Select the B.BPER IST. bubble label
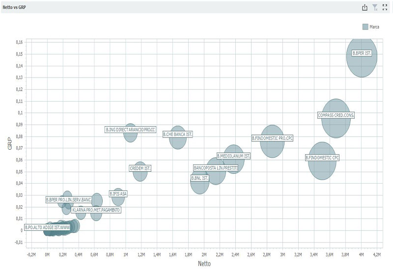 (362, 53)
